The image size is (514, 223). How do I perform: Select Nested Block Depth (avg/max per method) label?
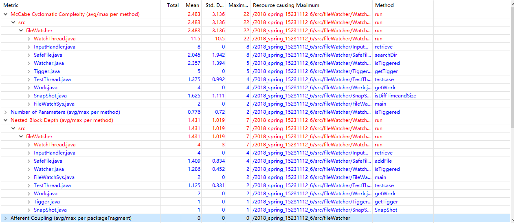click(62, 120)
